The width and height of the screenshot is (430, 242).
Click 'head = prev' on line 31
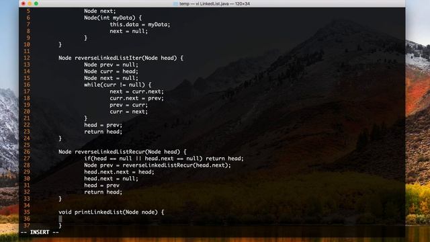[101, 186]
